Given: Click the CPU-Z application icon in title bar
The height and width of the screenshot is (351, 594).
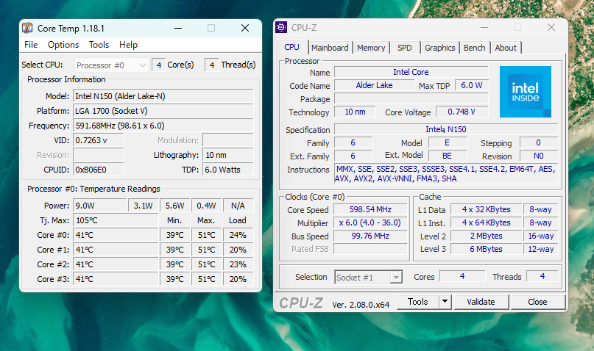Looking at the screenshot, I should pyautogui.click(x=281, y=27).
